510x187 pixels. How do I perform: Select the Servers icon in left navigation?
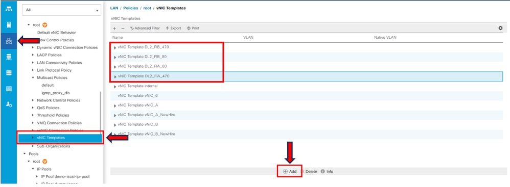(9, 25)
